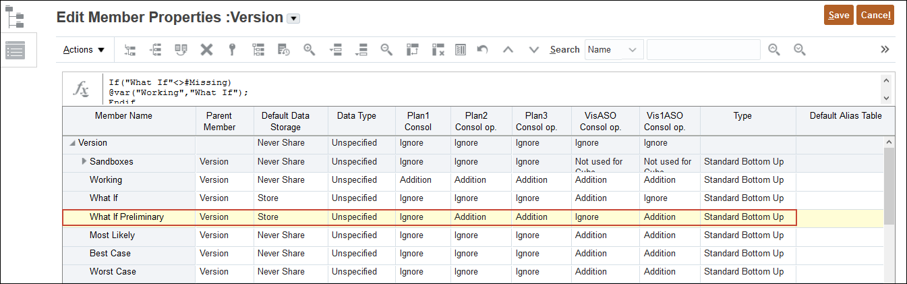The image size is (907, 284).
Task: Open the hierarchy tree view in sidebar
Action: (15, 16)
